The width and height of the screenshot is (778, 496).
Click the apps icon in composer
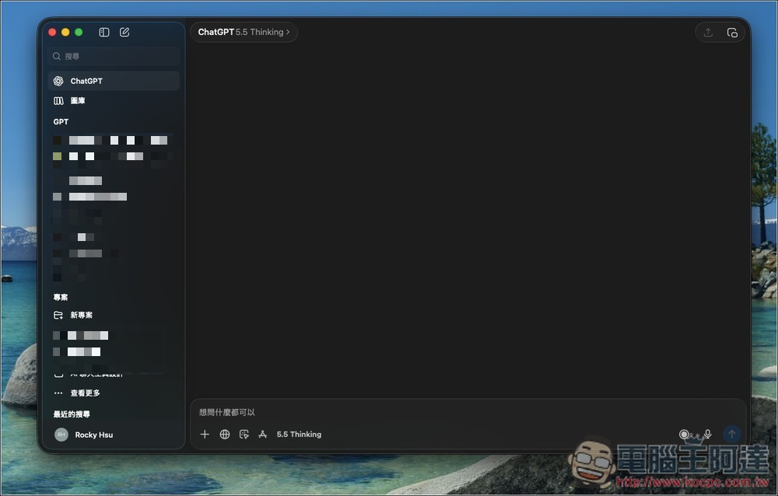pyautogui.click(x=262, y=435)
